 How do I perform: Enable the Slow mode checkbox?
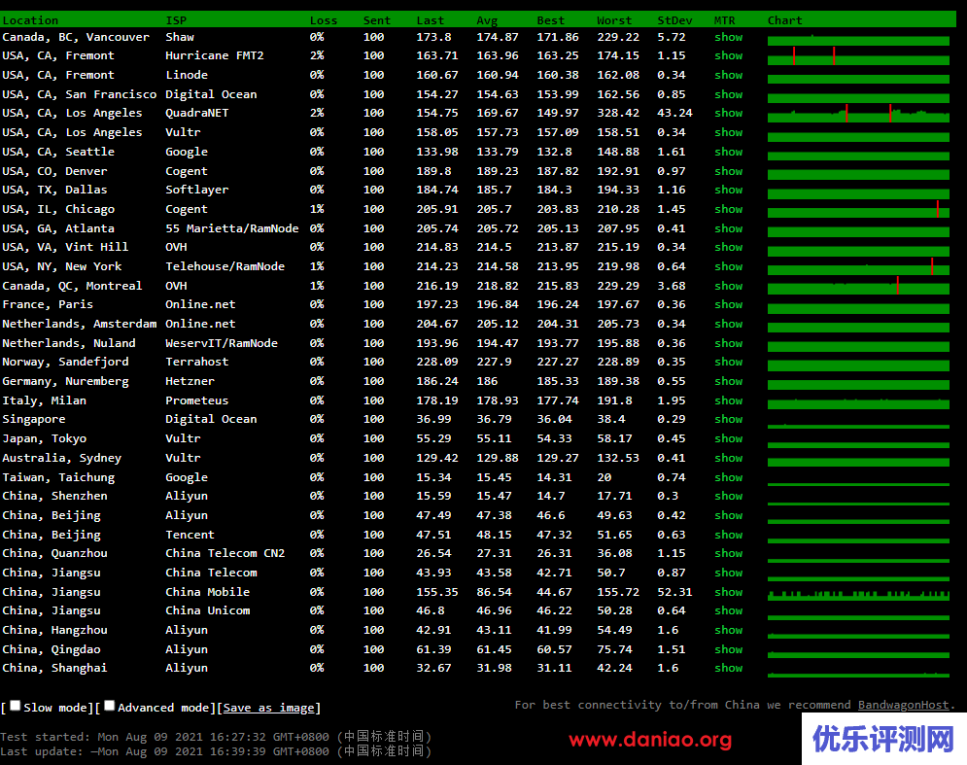16,706
